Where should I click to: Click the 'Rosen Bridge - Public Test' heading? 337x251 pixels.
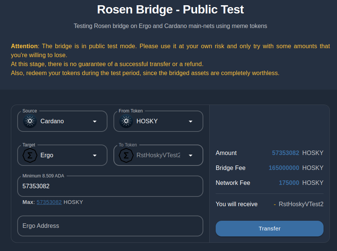170,9
